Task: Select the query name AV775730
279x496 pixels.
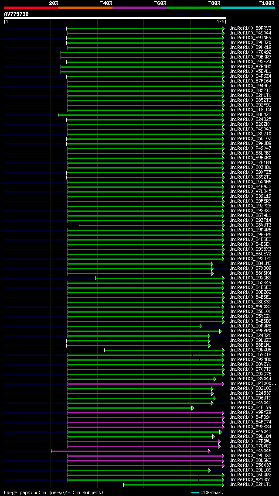Action: coord(16,14)
